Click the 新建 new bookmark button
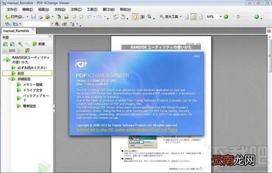This screenshot has width=272, height=173. [x=39, y=44]
